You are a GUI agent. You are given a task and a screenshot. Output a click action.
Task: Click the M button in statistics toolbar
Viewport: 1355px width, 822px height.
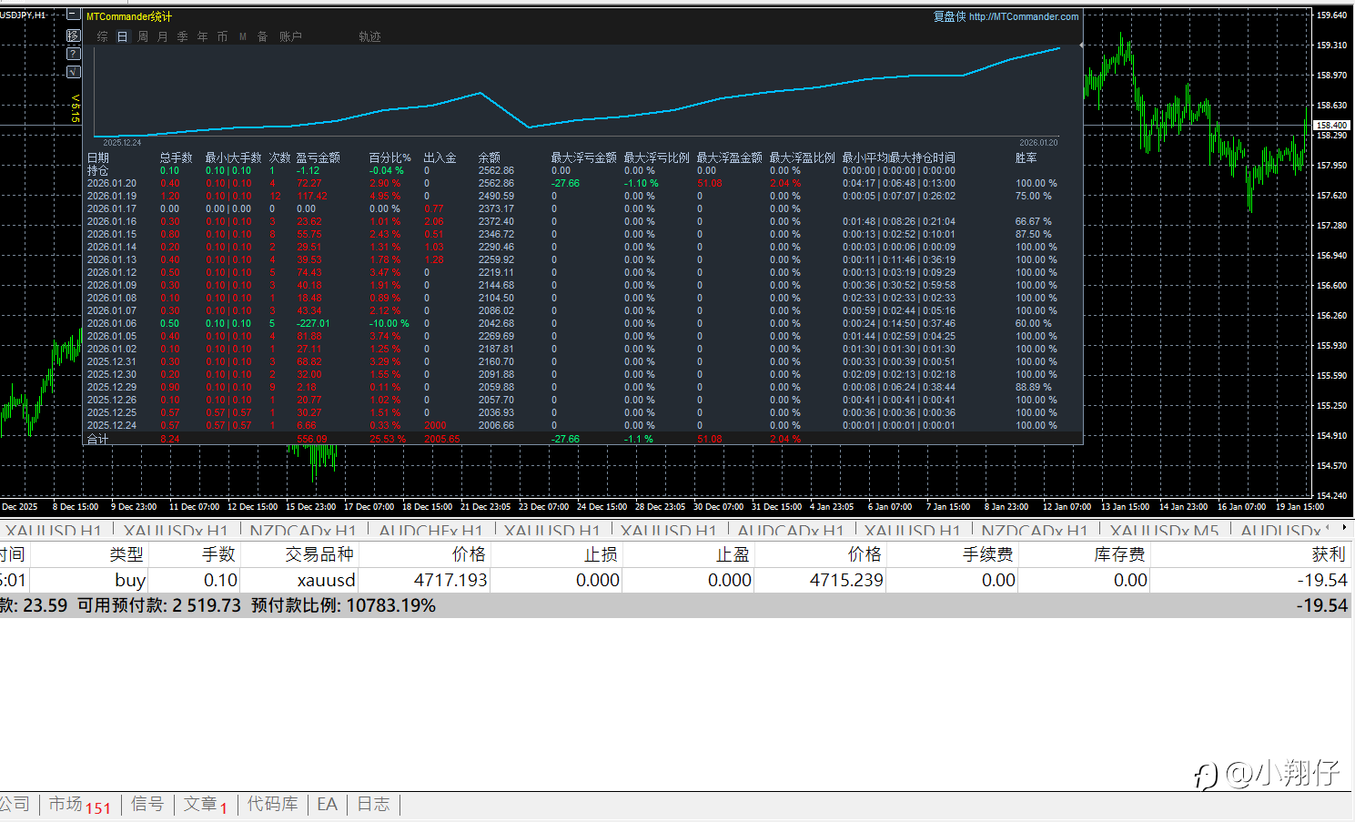[x=242, y=36]
